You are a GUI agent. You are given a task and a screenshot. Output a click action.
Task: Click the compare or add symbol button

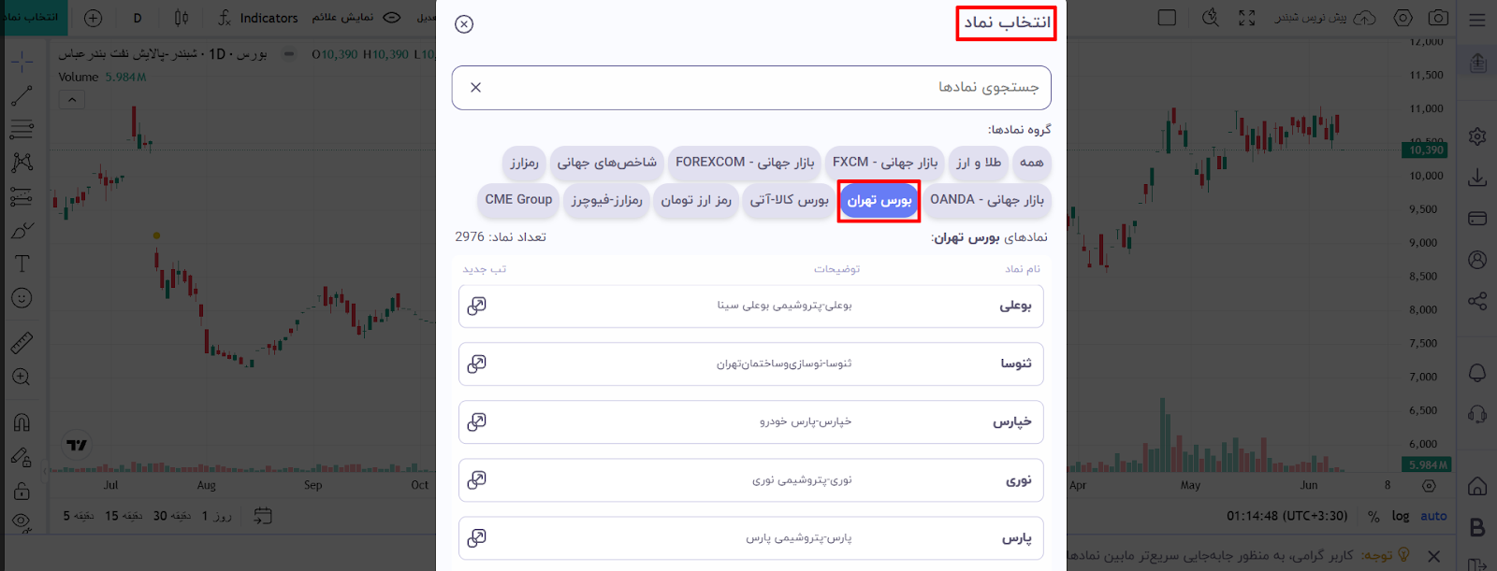(94, 18)
